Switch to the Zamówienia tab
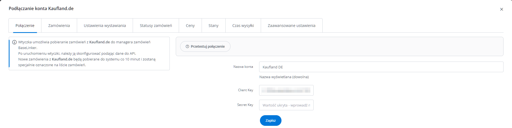This screenshot has width=512, height=128. (x=59, y=26)
